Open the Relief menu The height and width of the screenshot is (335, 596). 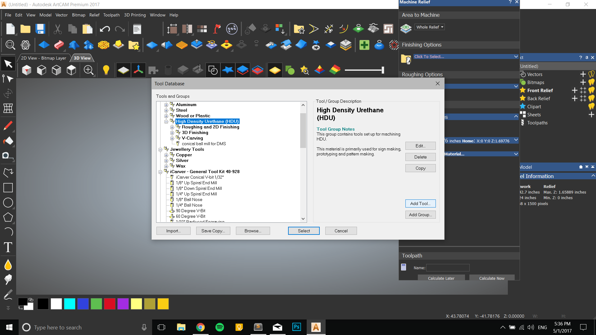pos(94,15)
